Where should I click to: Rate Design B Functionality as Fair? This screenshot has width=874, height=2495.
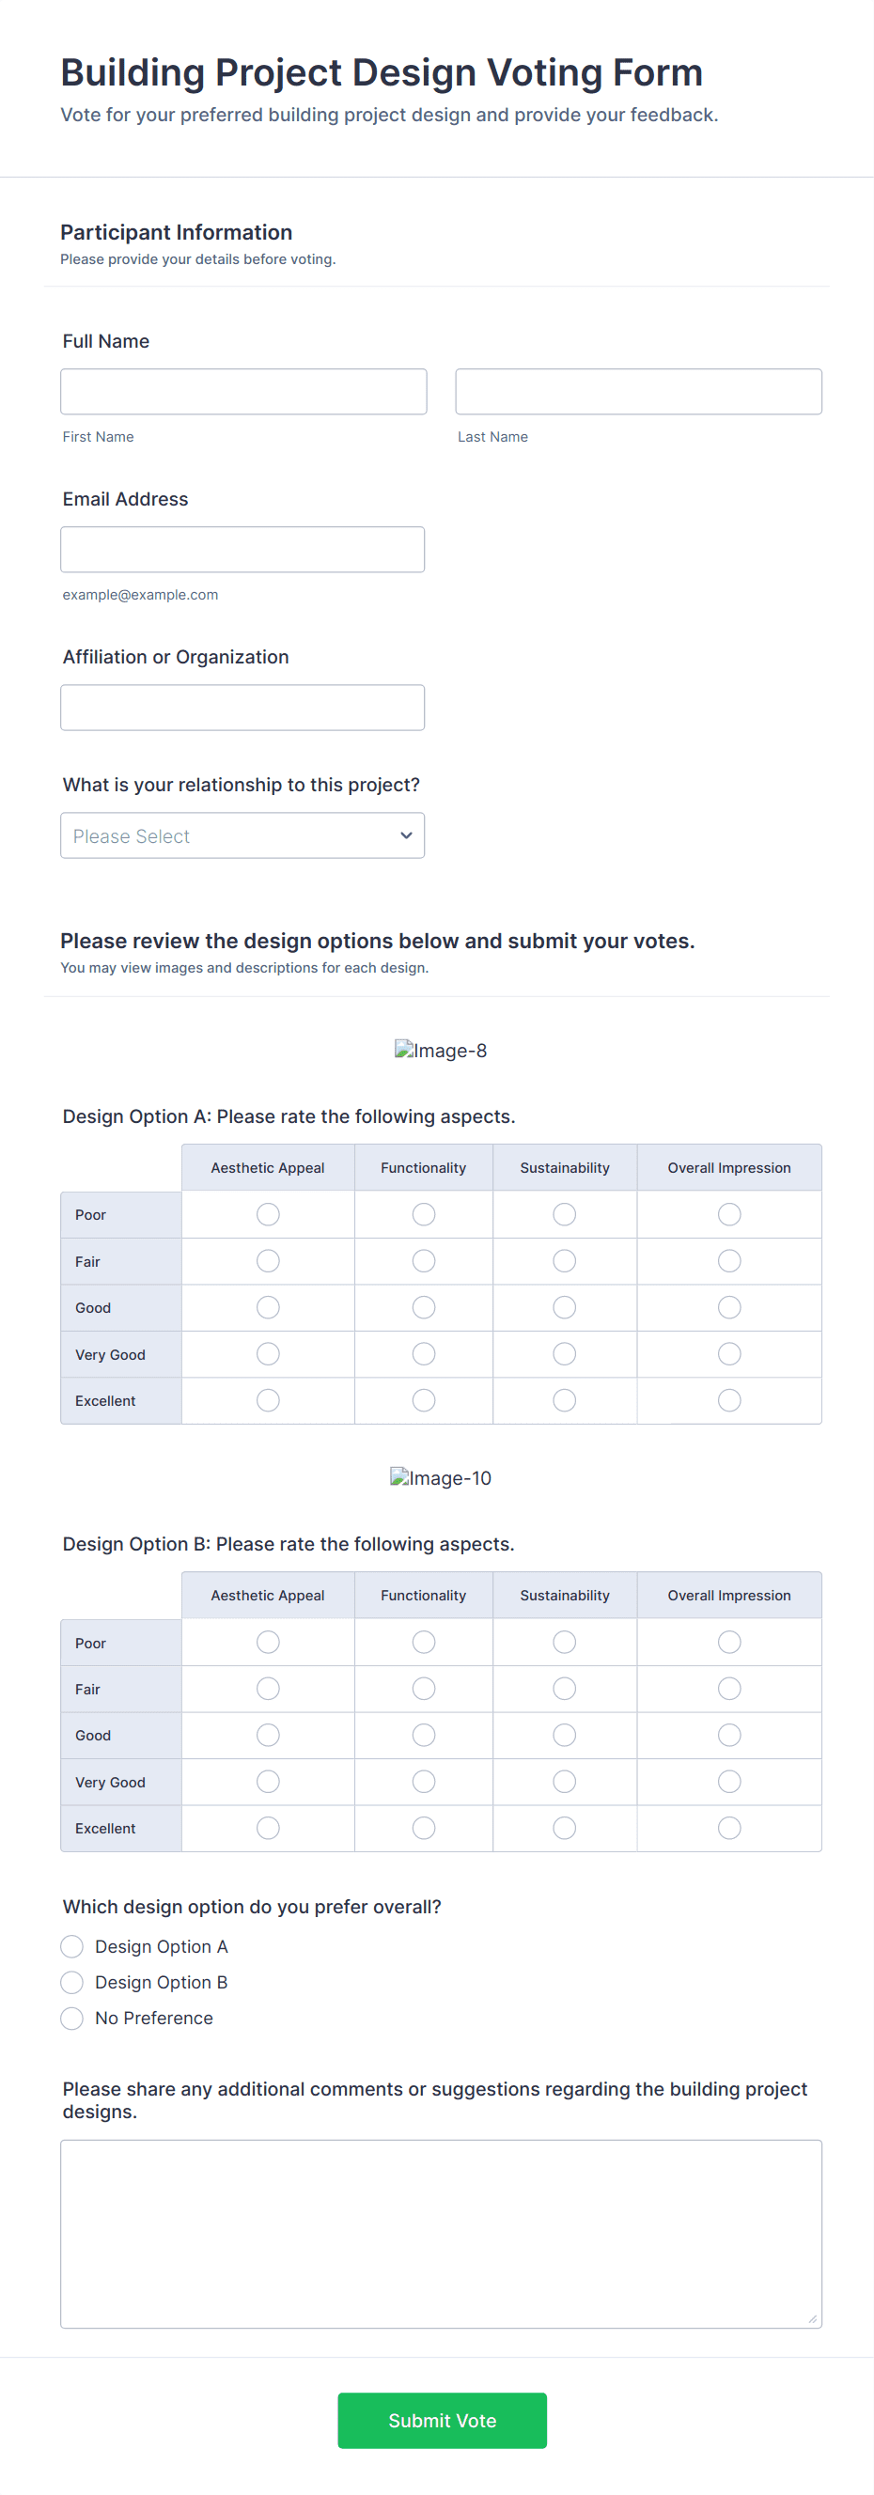click(x=424, y=1687)
